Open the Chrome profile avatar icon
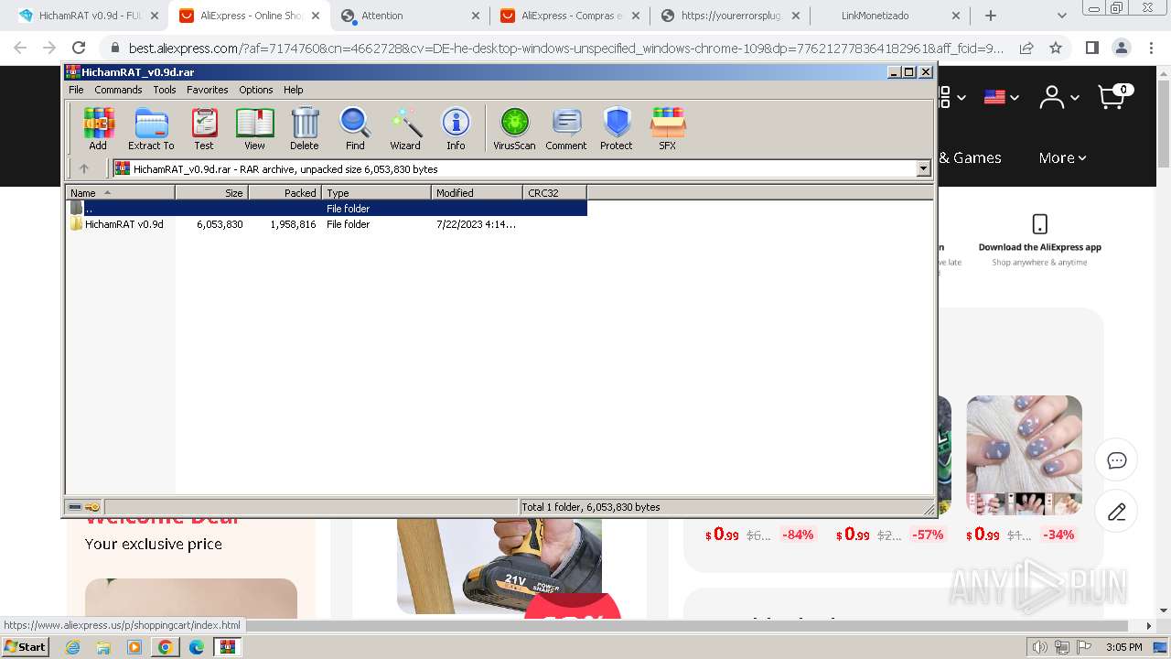Image resolution: width=1171 pixels, height=659 pixels. pos(1121,48)
